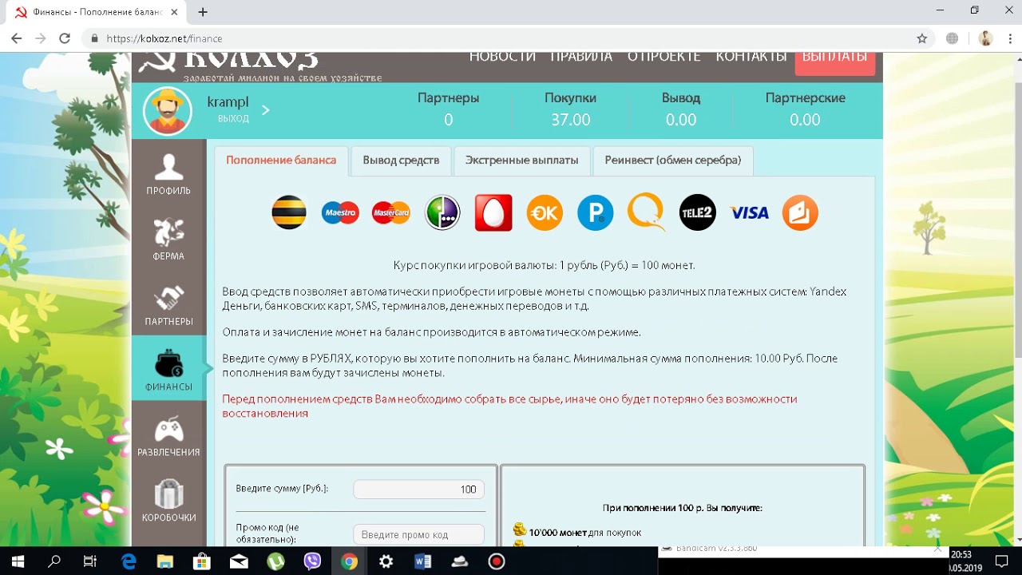Click the Chrome back arrow

pyautogui.click(x=16, y=38)
